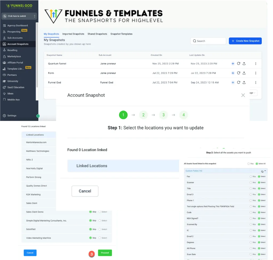Refresh the Form snapshot
Image resolution: width=273 pixels, height=260 pixels.
(x=238, y=73)
